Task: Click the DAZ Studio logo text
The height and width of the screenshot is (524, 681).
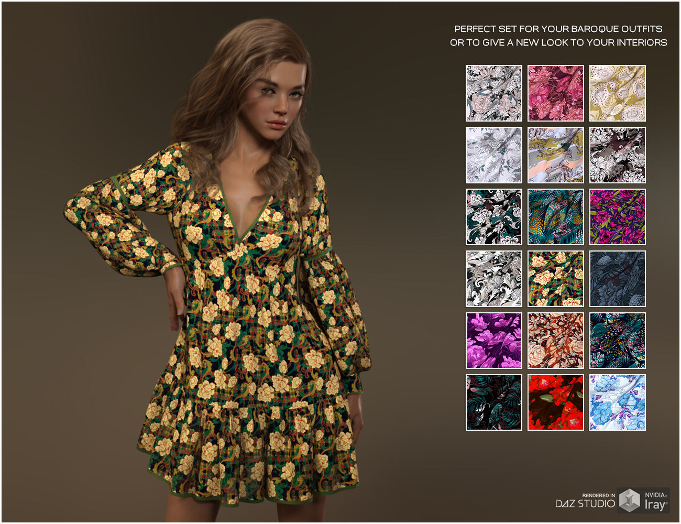Action: (585, 504)
